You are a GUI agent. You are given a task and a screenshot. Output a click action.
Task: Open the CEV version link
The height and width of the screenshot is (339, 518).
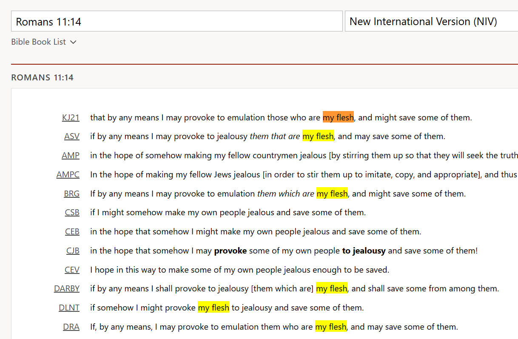click(72, 270)
